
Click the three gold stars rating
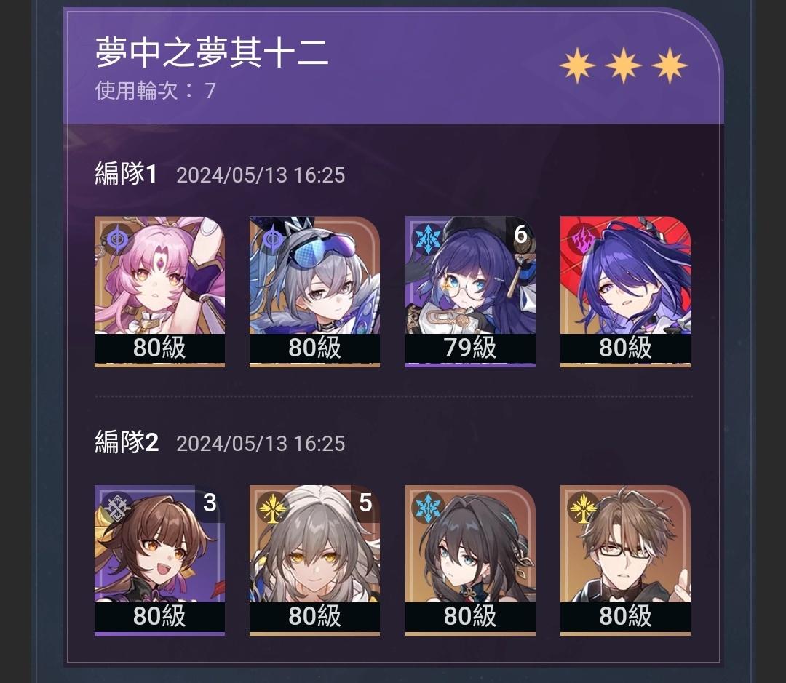point(623,65)
